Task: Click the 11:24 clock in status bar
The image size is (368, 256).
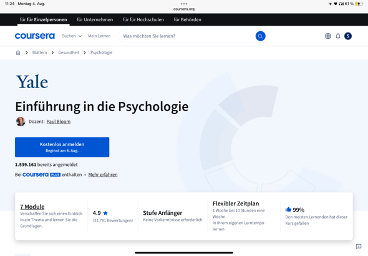Action: tap(9, 4)
